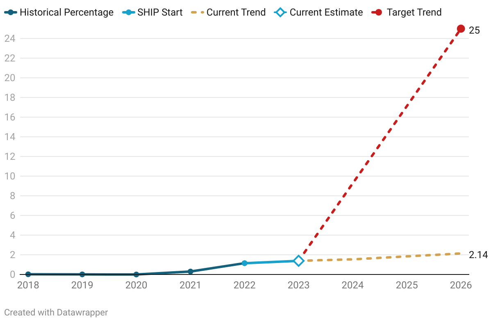Click the 2026 x-axis year label
Screen dimensions: 500x322
(x=461, y=285)
